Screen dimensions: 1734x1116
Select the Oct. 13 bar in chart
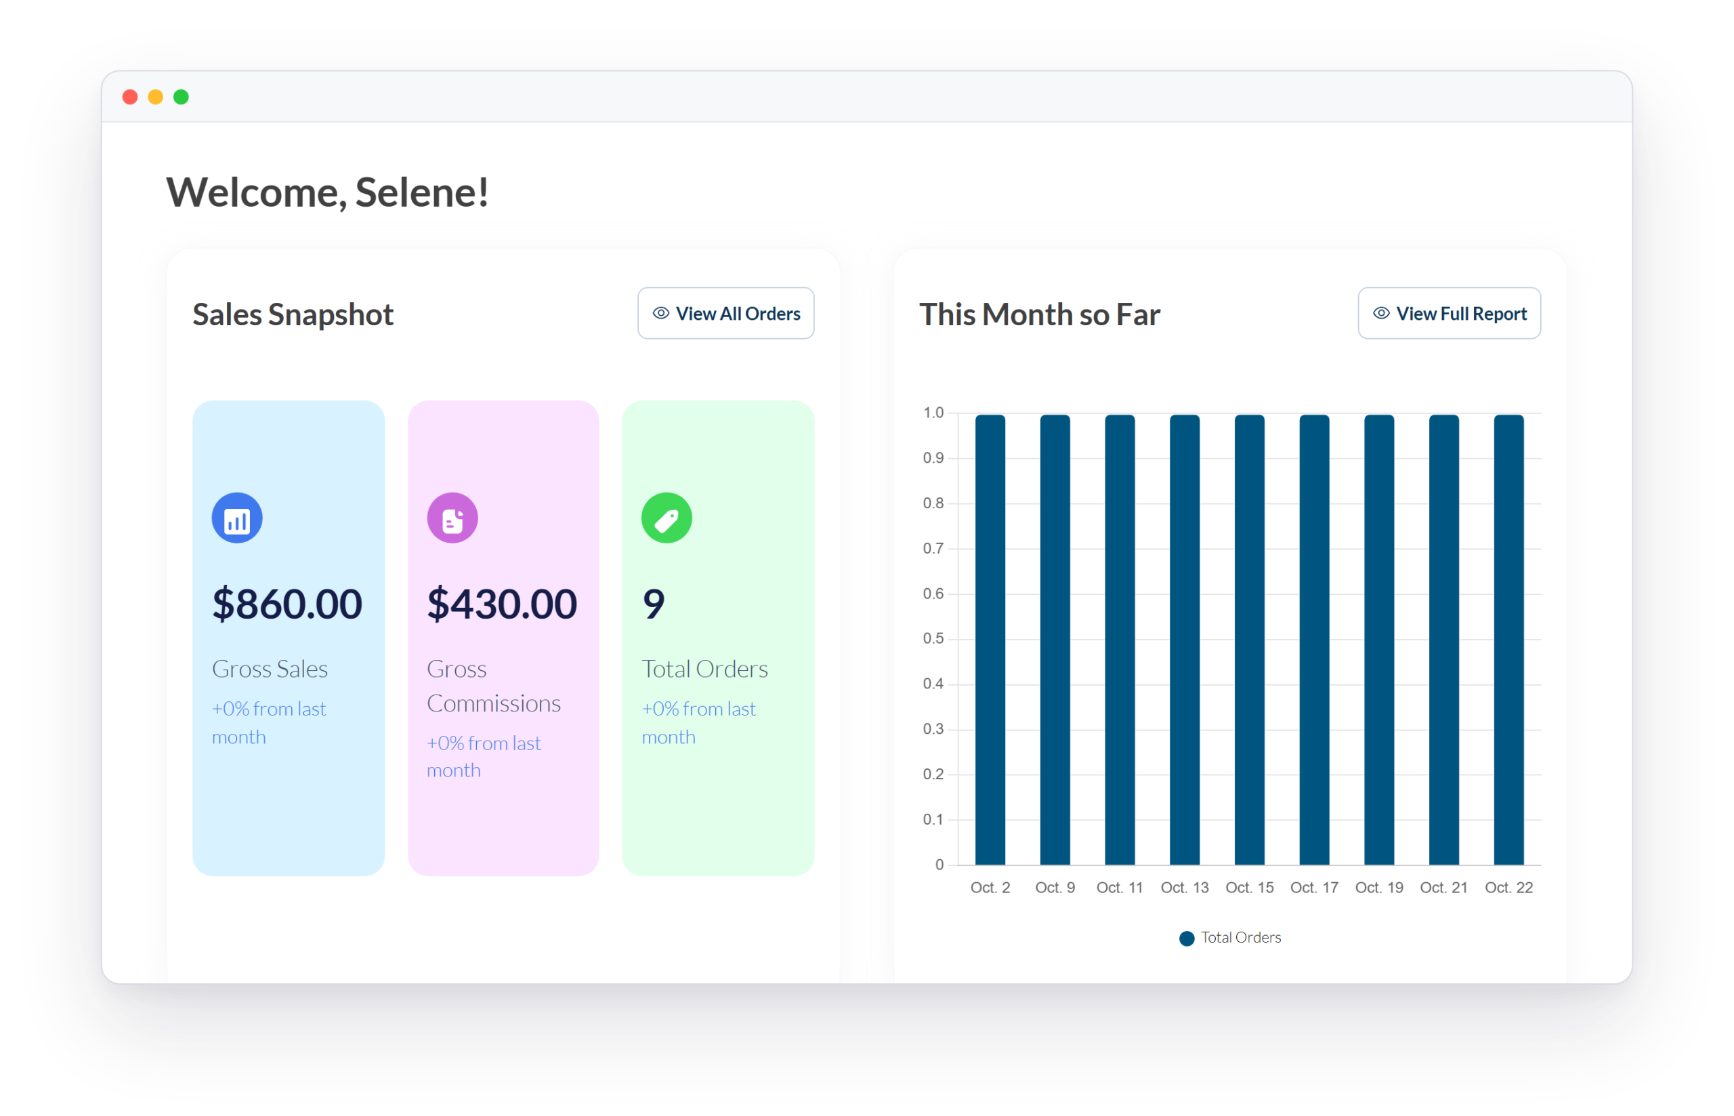point(1184,640)
